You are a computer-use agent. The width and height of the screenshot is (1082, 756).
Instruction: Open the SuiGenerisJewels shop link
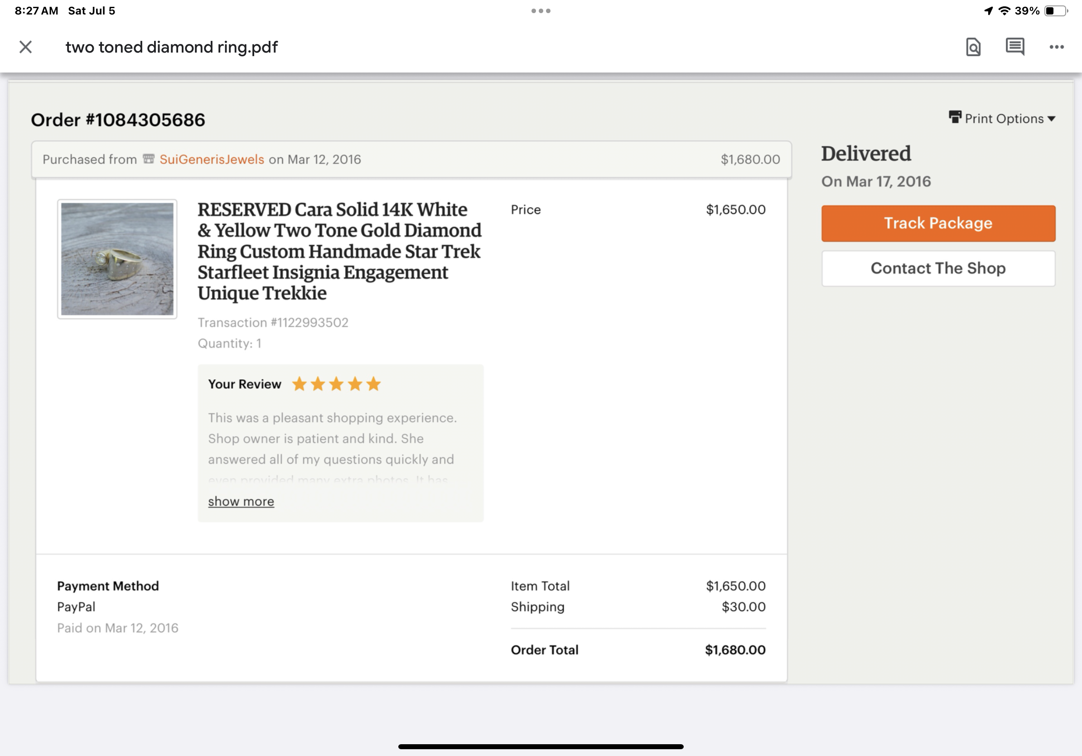[x=212, y=159]
